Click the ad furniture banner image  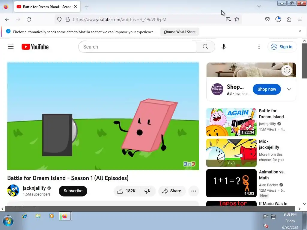[251, 70]
